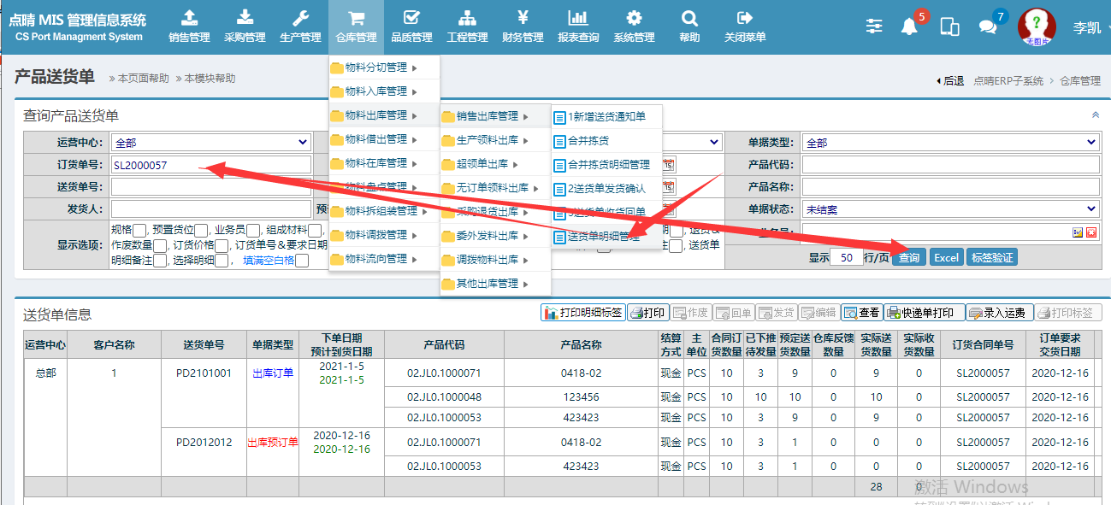This screenshot has width=1111, height=505.
Task: Click the settings sliders icon in header
Action: click(873, 26)
